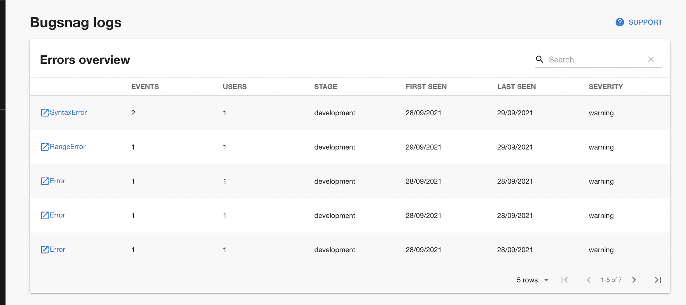Open the RangeError entry link
686x305 pixels.
pyautogui.click(x=68, y=147)
